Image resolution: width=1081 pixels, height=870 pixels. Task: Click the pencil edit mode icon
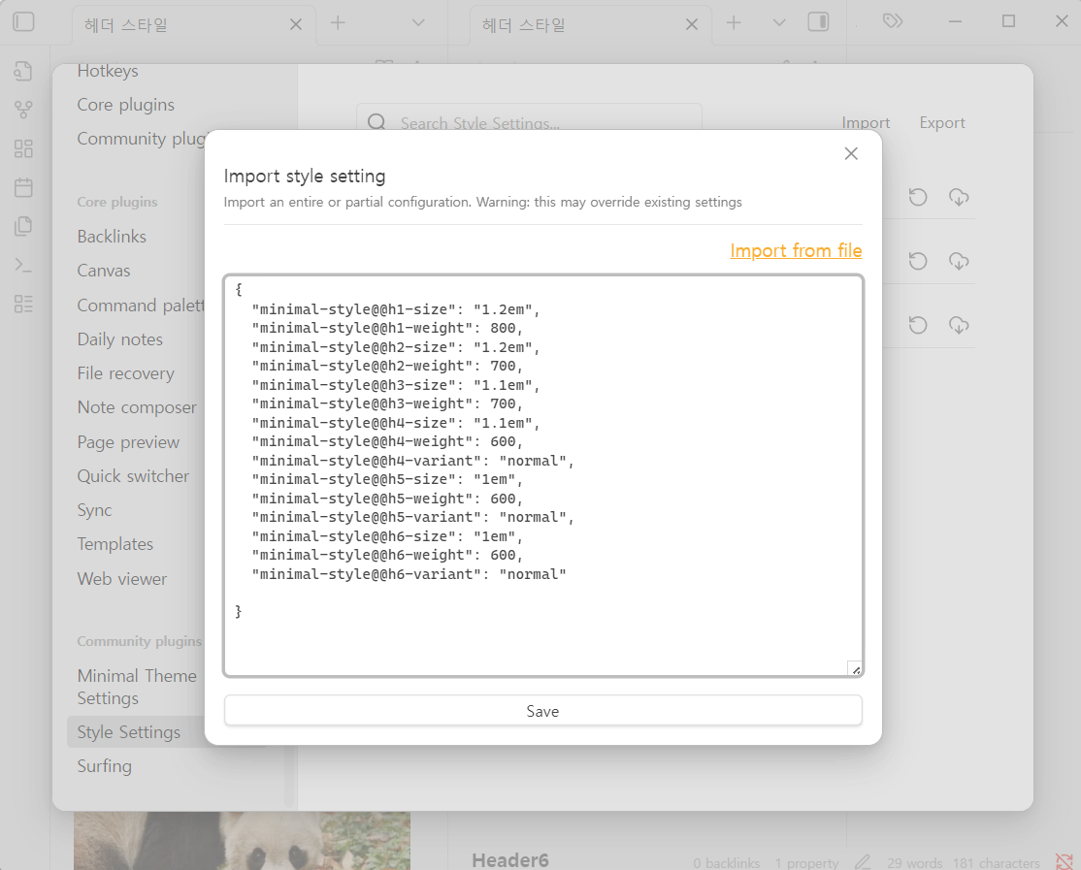pos(863,861)
